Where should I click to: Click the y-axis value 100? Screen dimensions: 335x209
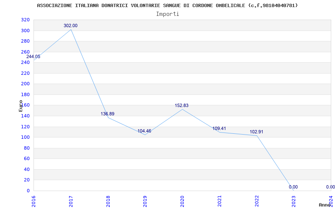pos(26,138)
